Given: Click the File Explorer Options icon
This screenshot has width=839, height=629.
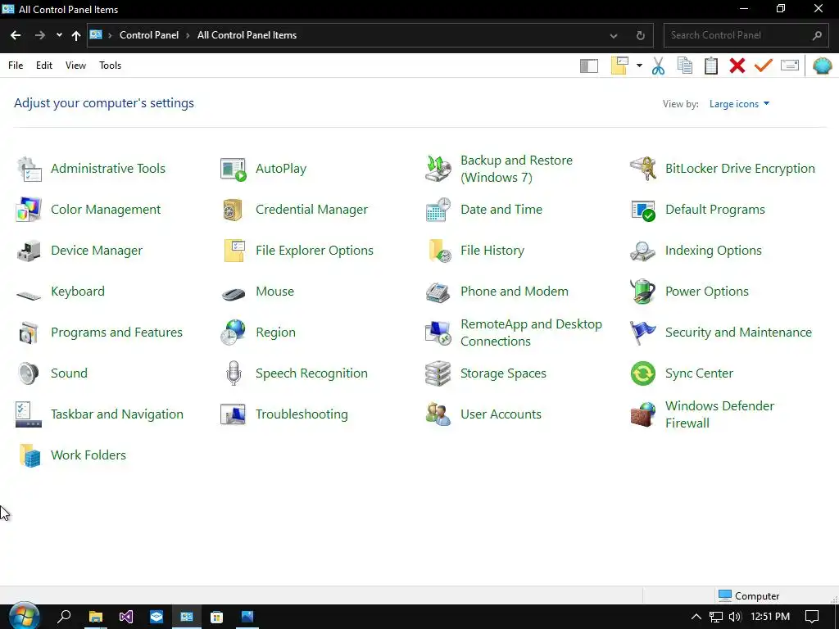Looking at the screenshot, I should [x=234, y=251].
